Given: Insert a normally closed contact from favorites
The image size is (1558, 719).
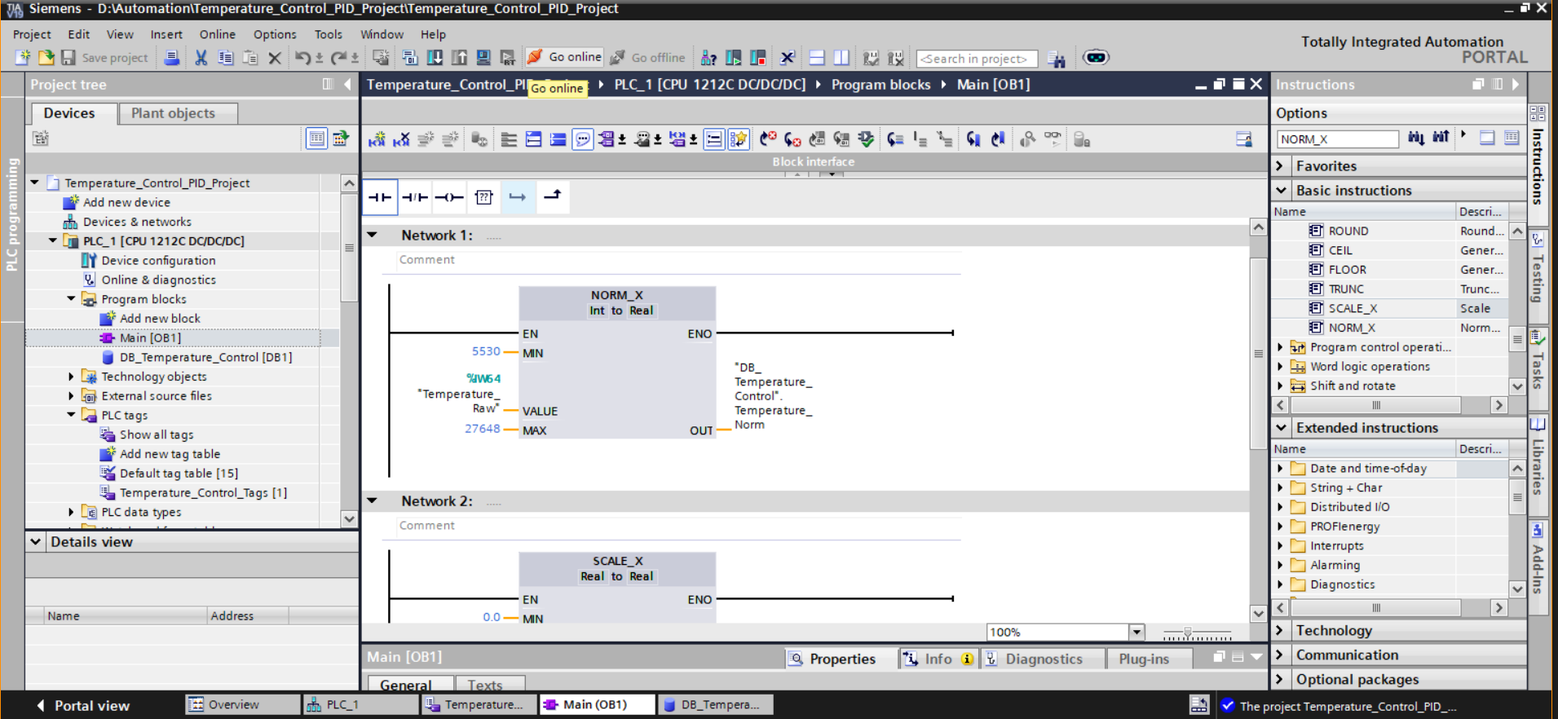Looking at the screenshot, I should click(415, 197).
